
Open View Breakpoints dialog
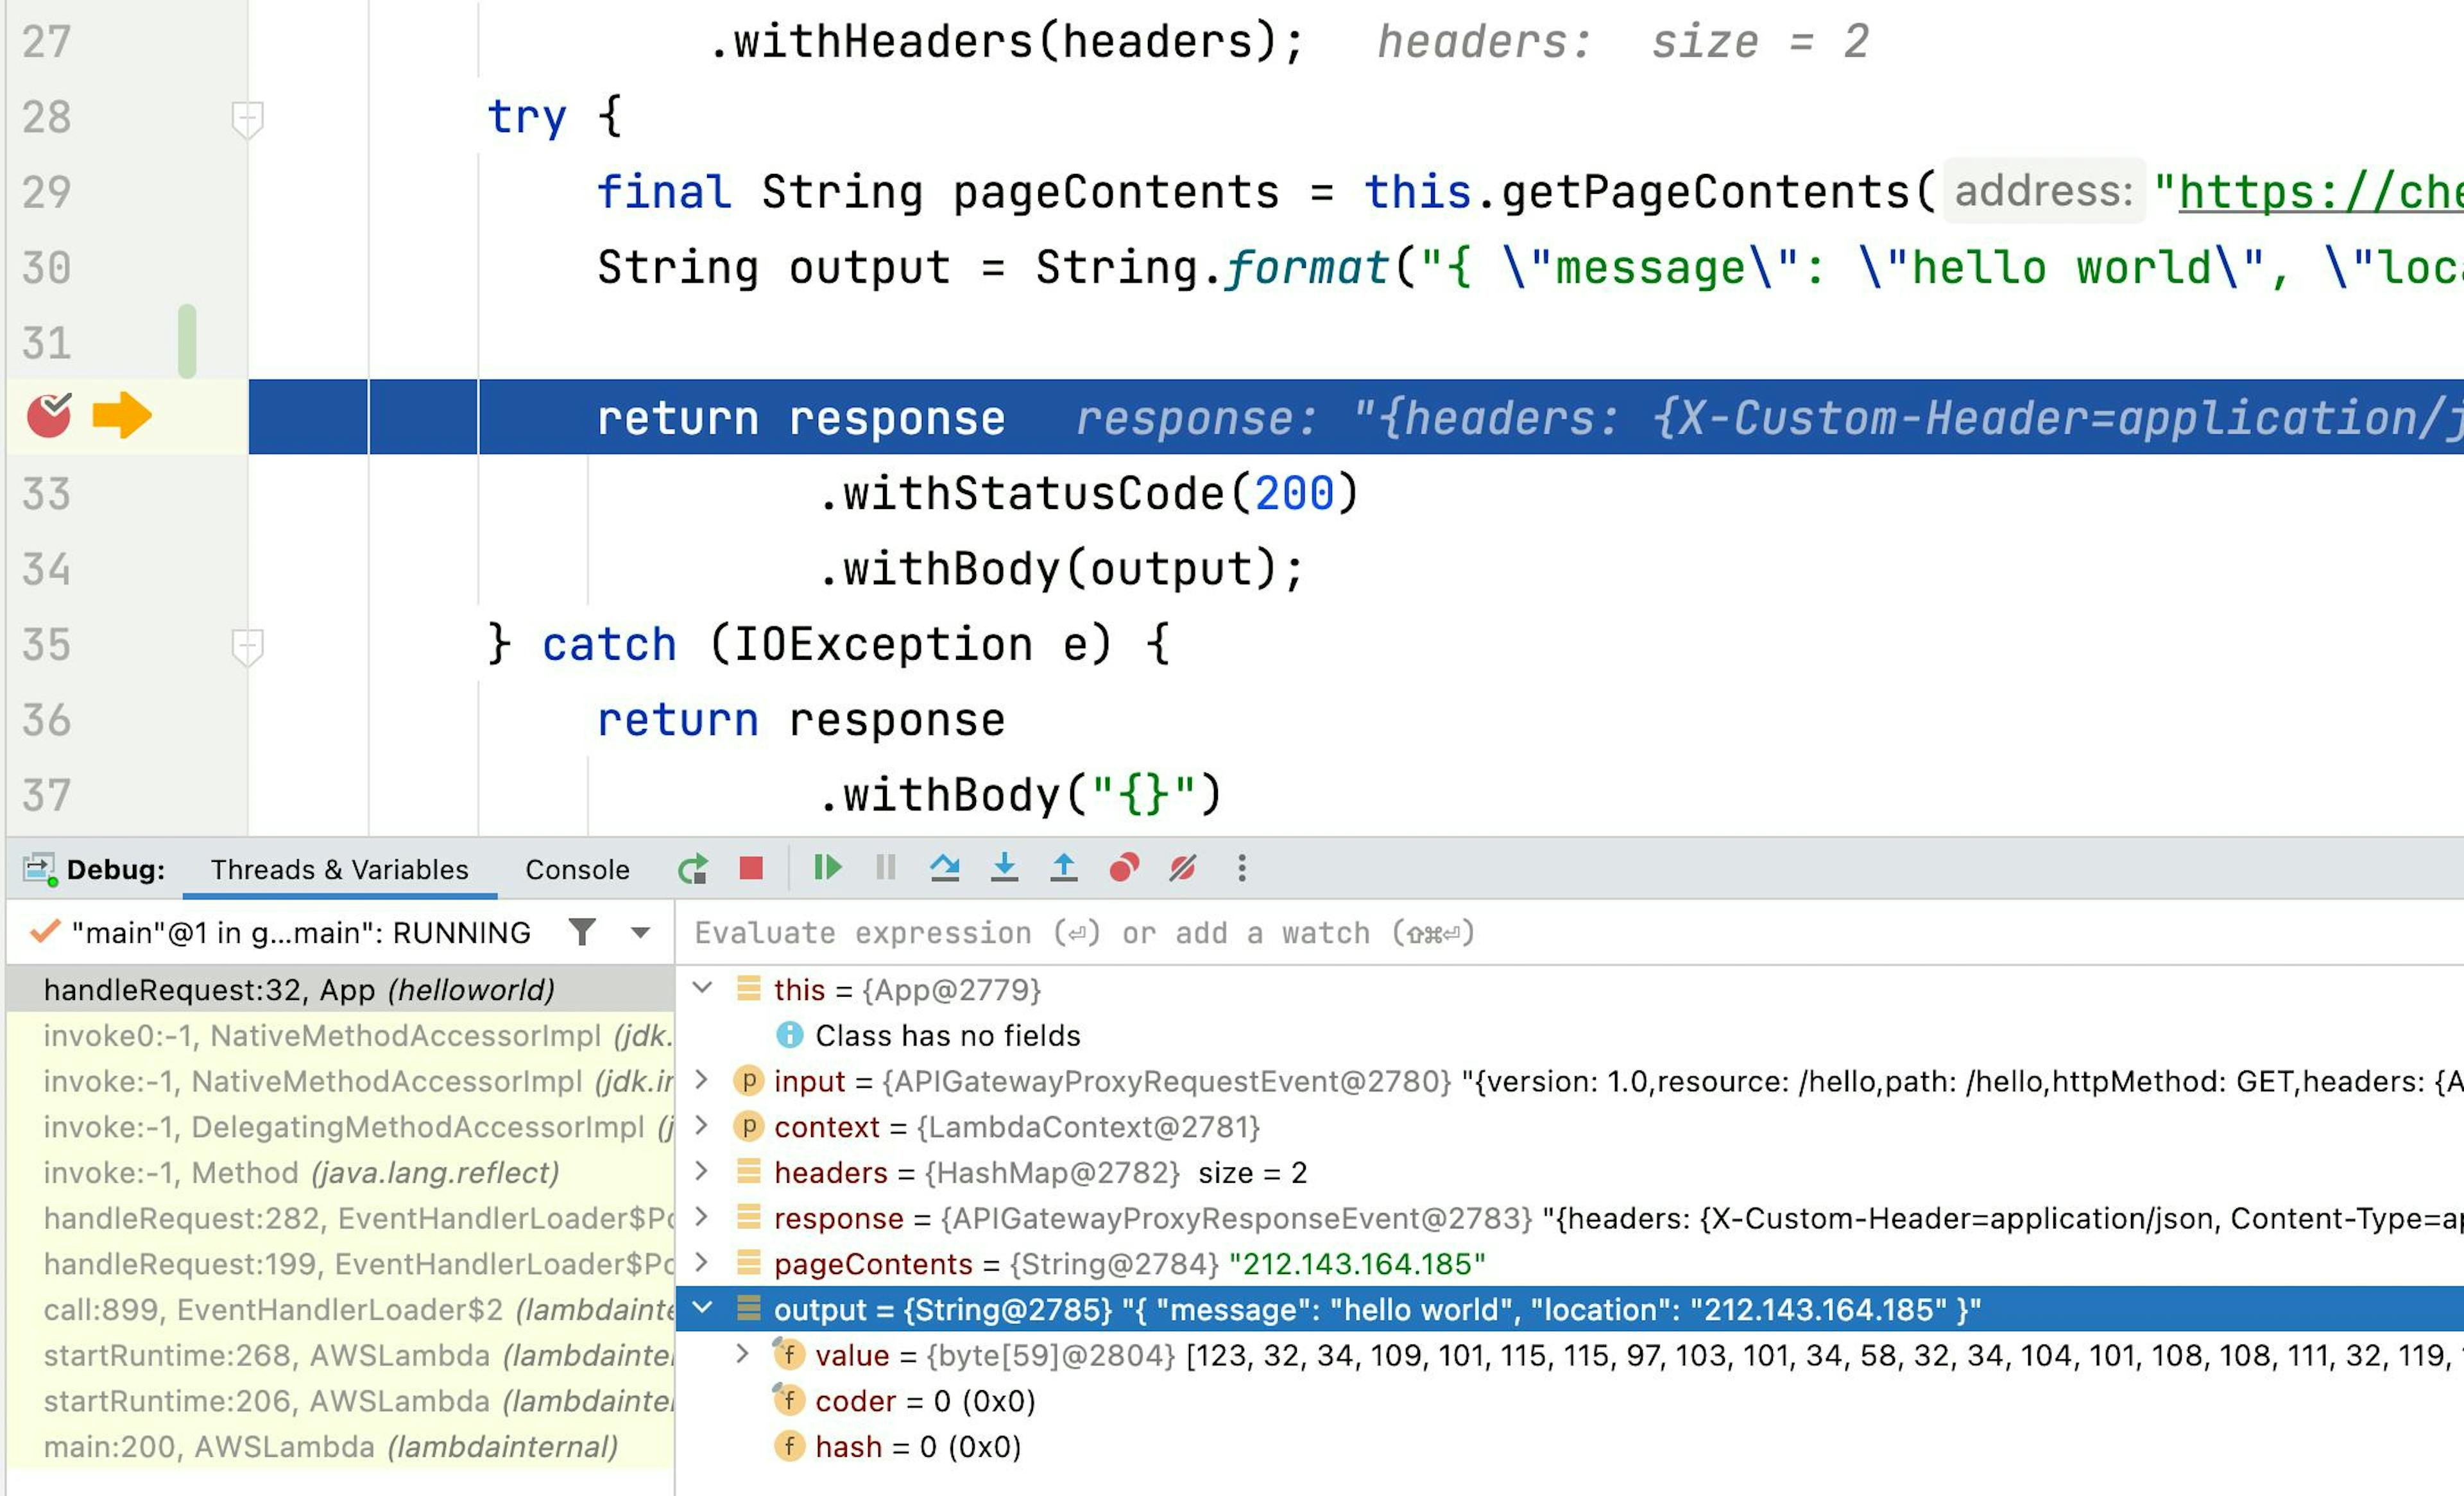coord(1124,868)
